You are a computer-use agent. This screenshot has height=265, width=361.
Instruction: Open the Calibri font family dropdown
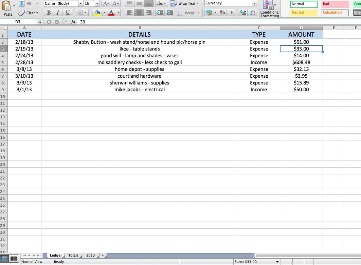tap(80, 3)
